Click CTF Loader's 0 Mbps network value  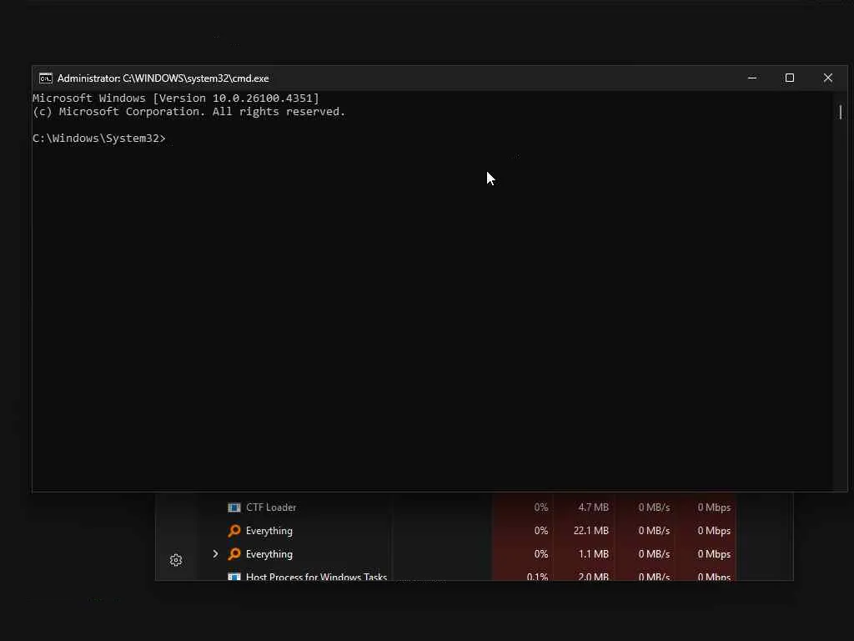pyautogui.click(x=714, y=507)
